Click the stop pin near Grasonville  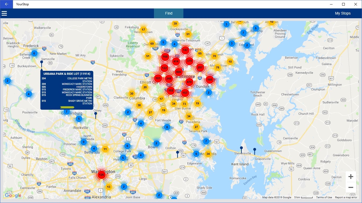click(255, 151)
